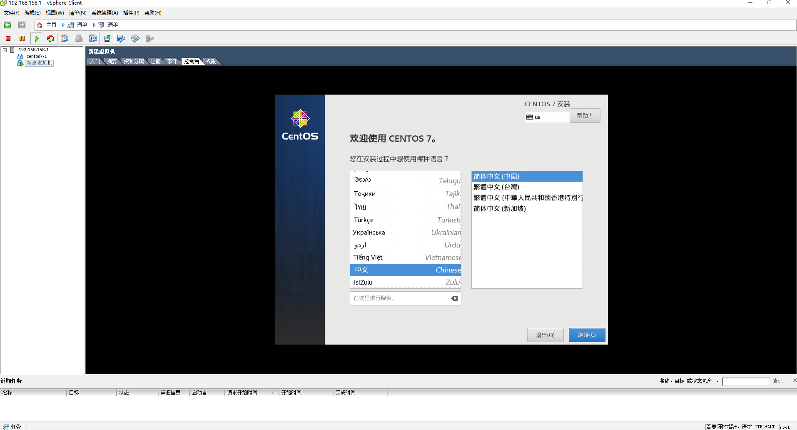797x430 pixels.
Task: Click the 退出(Q) quit button
Action: pyautogui.click(x=545, y=335)
